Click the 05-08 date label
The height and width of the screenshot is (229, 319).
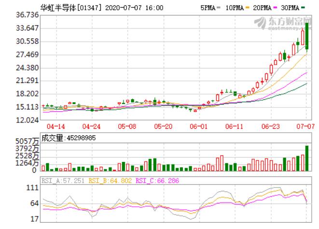point(127,127)
